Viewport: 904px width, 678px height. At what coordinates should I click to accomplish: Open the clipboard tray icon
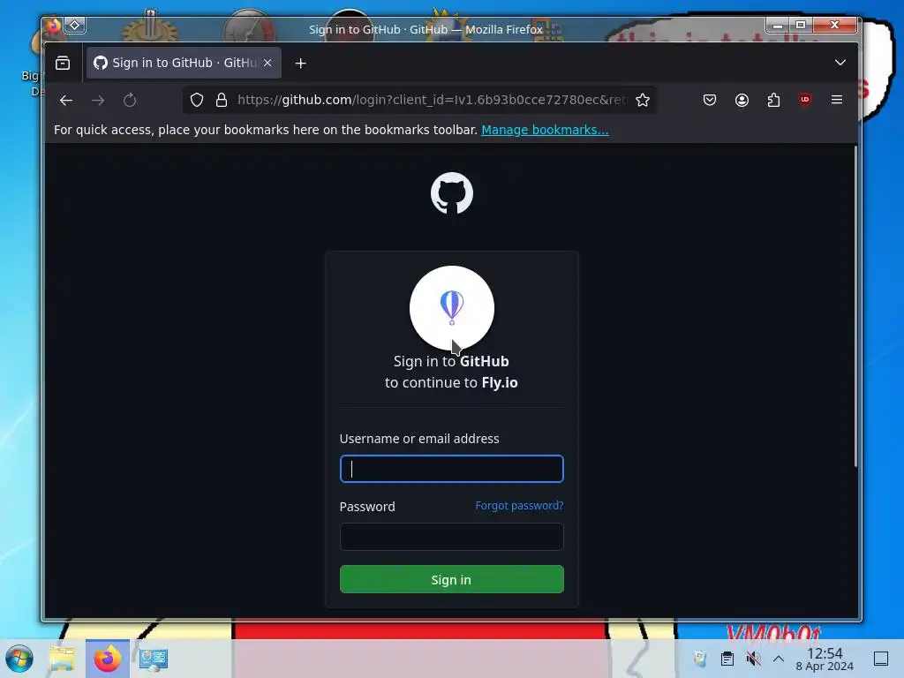click(727, 659)
